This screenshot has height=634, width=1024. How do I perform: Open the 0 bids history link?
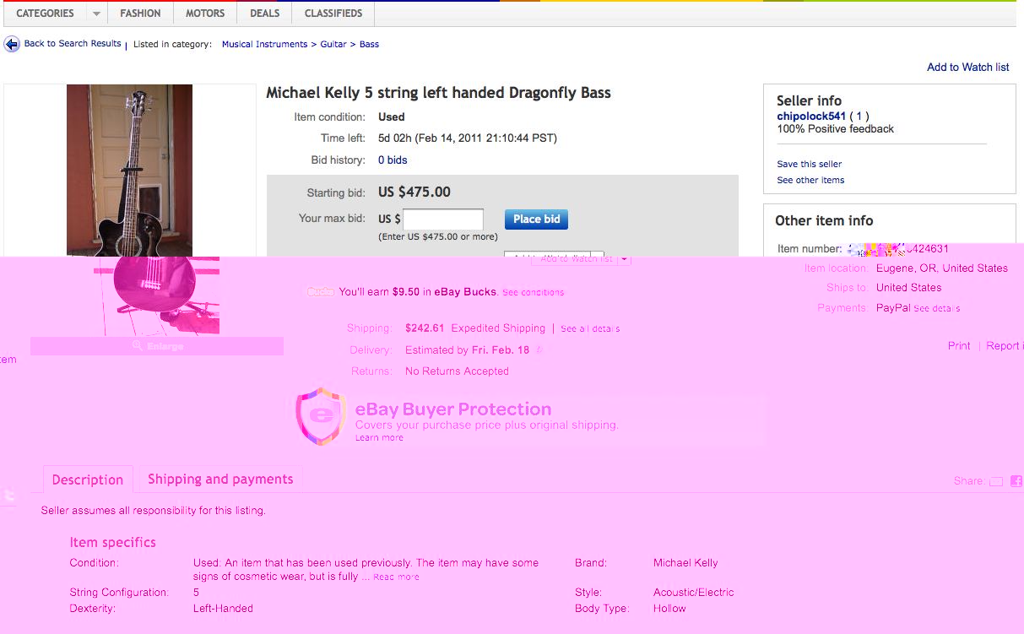coord(393,160)
